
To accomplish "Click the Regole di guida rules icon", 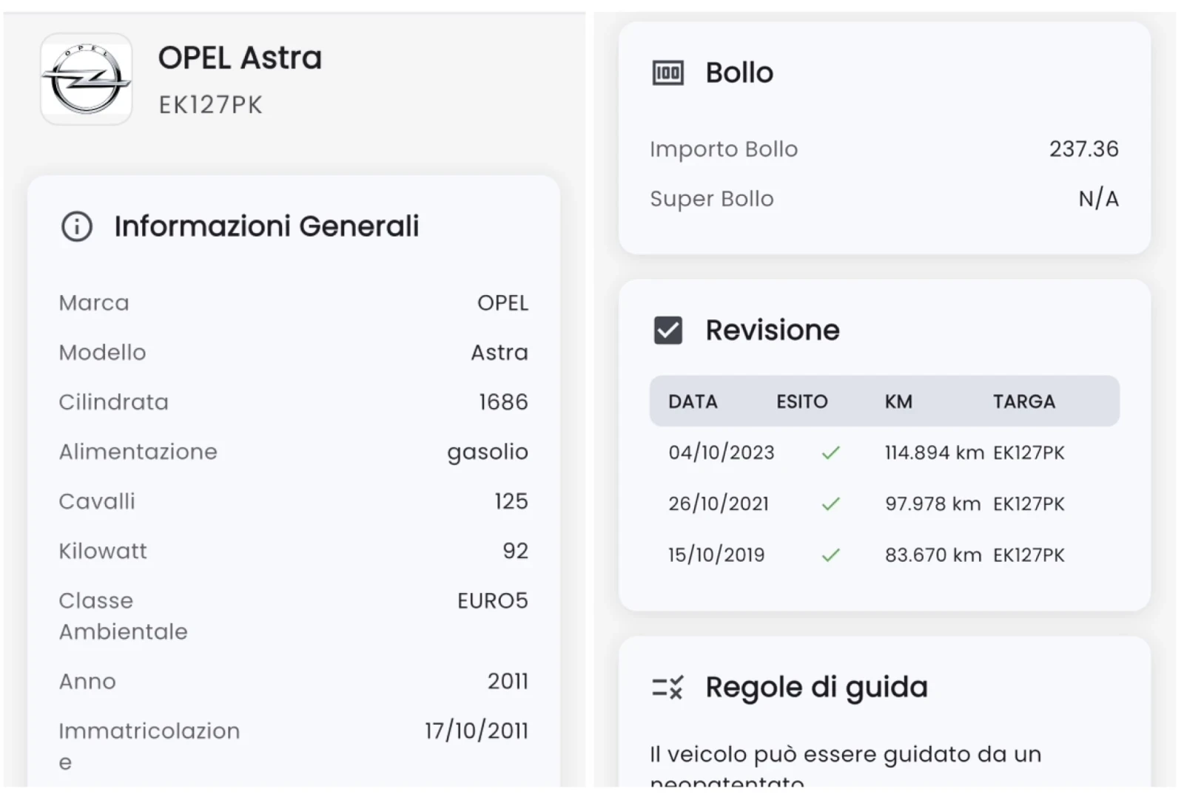I will pyautogui.click(x=667, y=688).
